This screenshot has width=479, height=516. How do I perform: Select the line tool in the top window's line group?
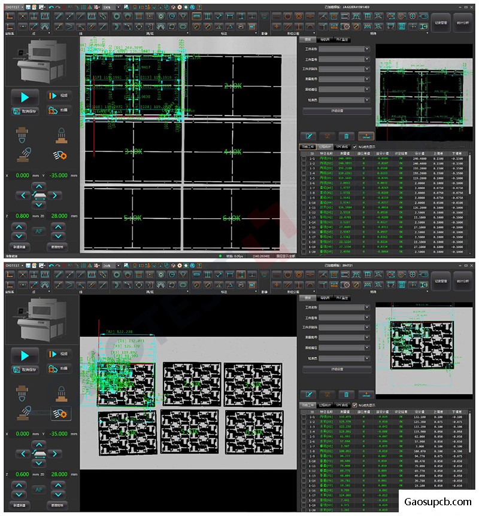(x=58, y=16)
